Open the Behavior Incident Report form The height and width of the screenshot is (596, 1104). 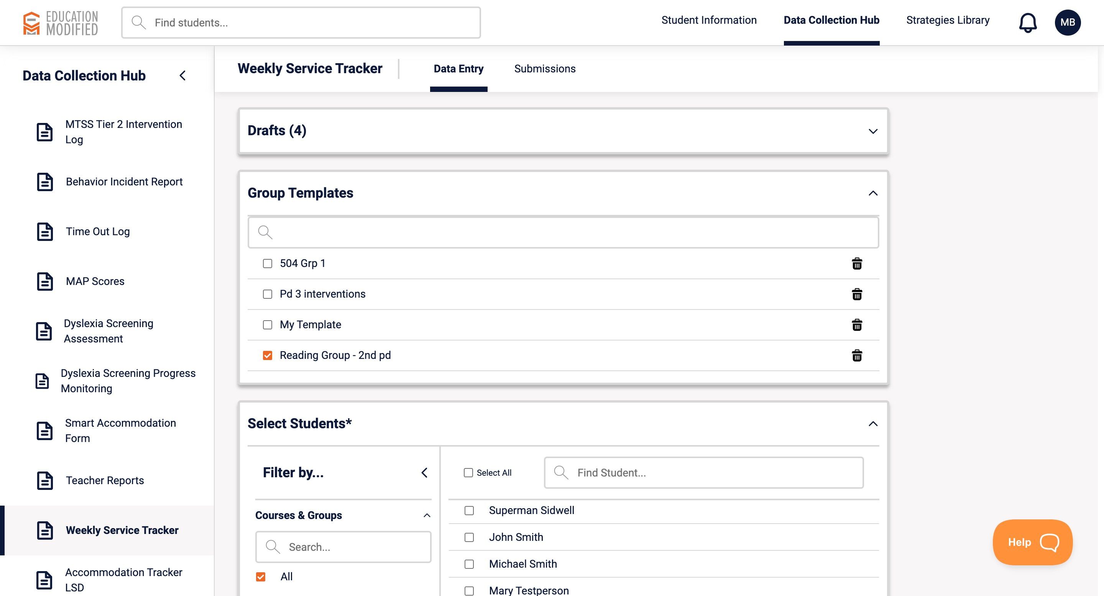coord(124,182)
